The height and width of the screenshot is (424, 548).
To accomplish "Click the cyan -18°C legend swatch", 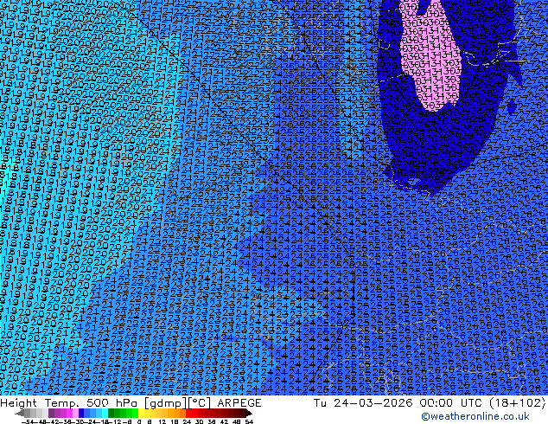I will 105,413.
